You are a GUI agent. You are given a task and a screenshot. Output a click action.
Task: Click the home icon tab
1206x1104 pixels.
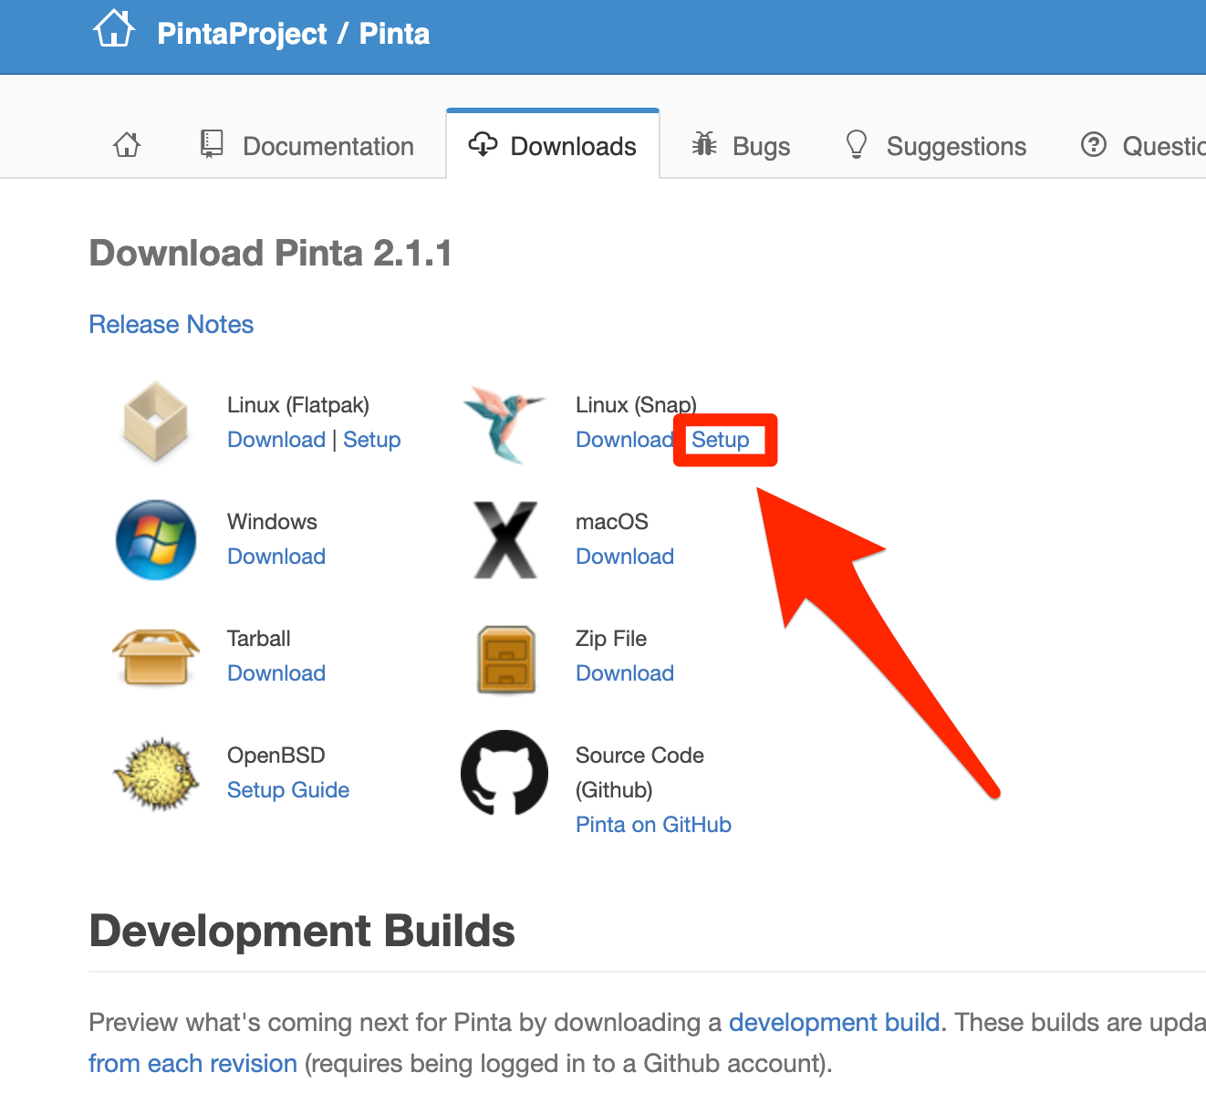point(127,145)
